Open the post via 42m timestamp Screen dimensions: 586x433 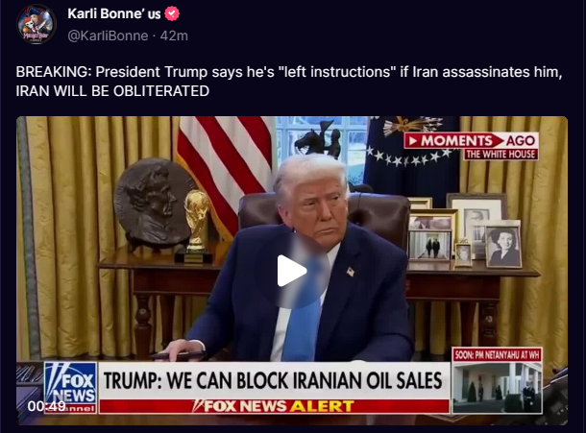pyautogui.click(x=174, y=36)
